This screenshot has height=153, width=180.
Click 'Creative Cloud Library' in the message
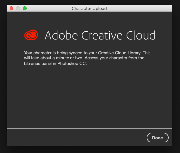coord(119,53)
